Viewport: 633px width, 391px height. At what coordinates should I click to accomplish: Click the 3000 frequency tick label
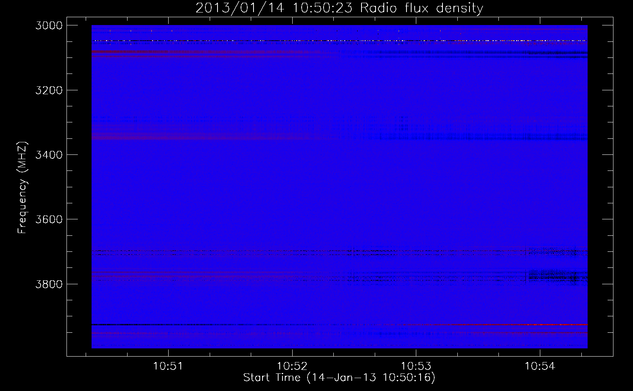[x=49, y=25]
